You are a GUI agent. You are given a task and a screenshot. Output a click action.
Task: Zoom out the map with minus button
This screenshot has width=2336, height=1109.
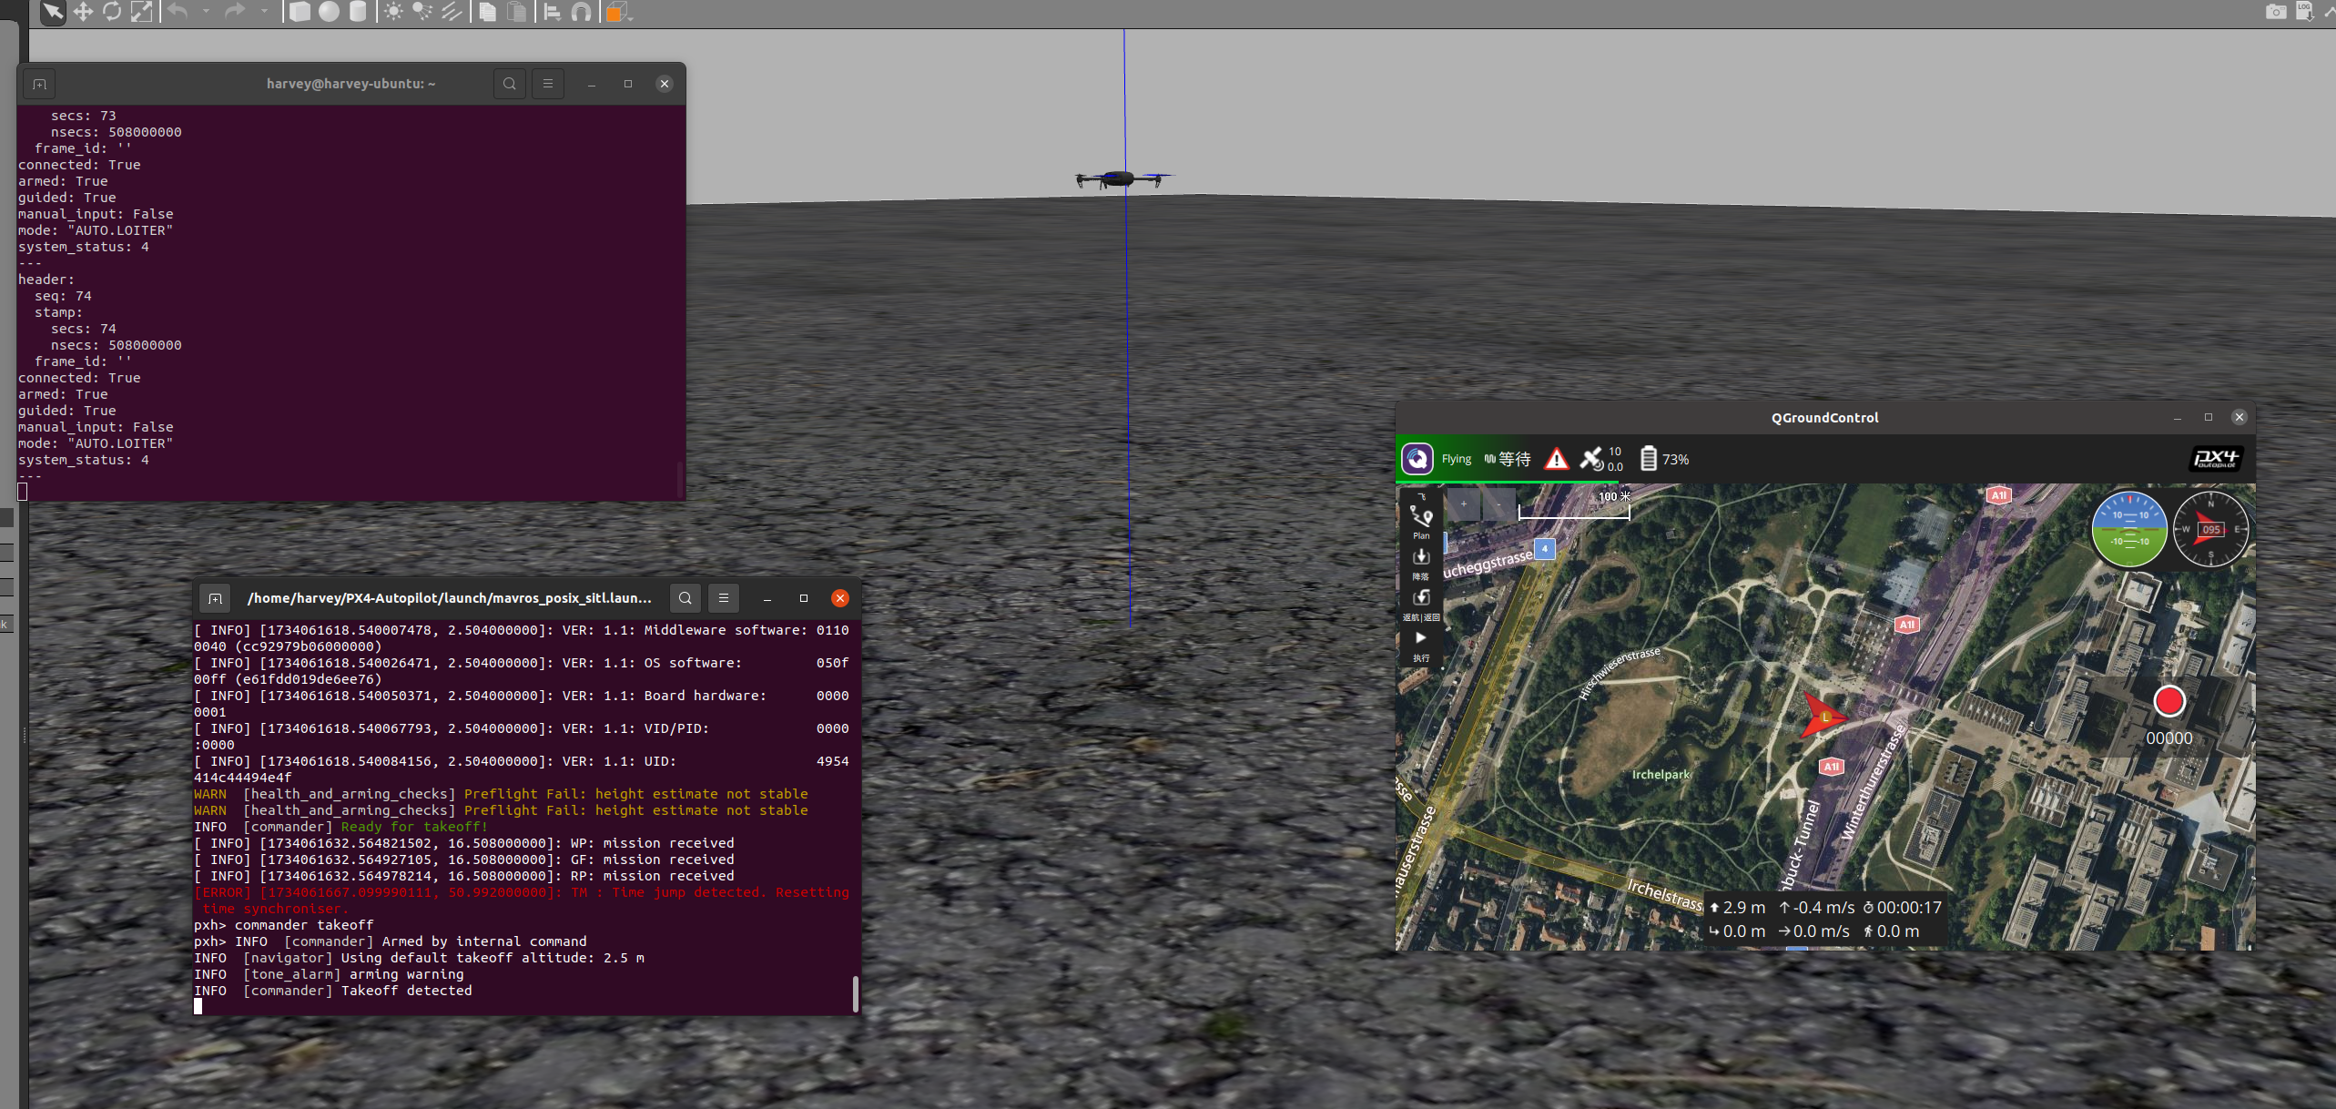click(x=1498, y=504)
